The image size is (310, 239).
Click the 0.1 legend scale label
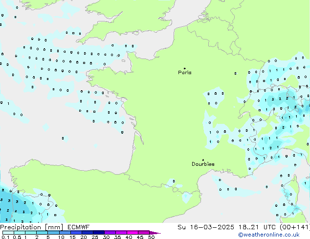pos(5,237)
